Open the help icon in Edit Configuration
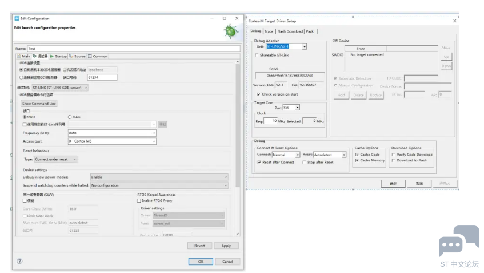This screenshot has width=484, height=273. pos(20,261)
